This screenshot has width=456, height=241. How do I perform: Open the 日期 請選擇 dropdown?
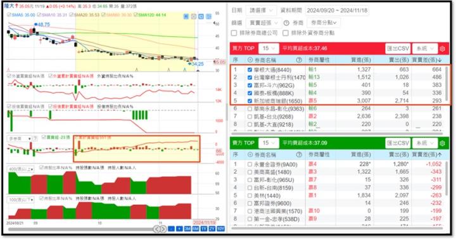pos(261,11)
